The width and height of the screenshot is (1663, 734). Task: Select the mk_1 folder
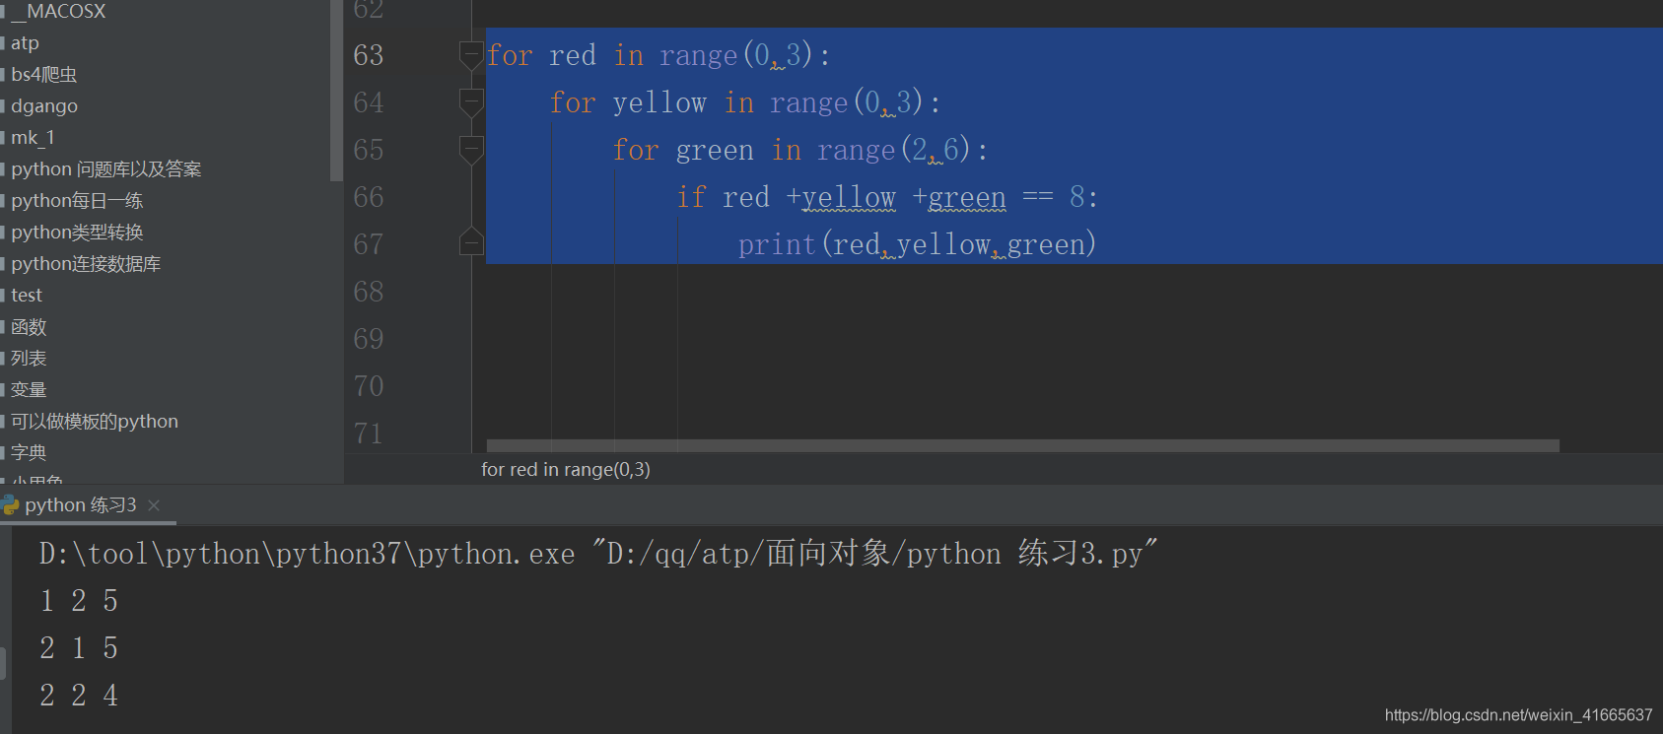34,137
